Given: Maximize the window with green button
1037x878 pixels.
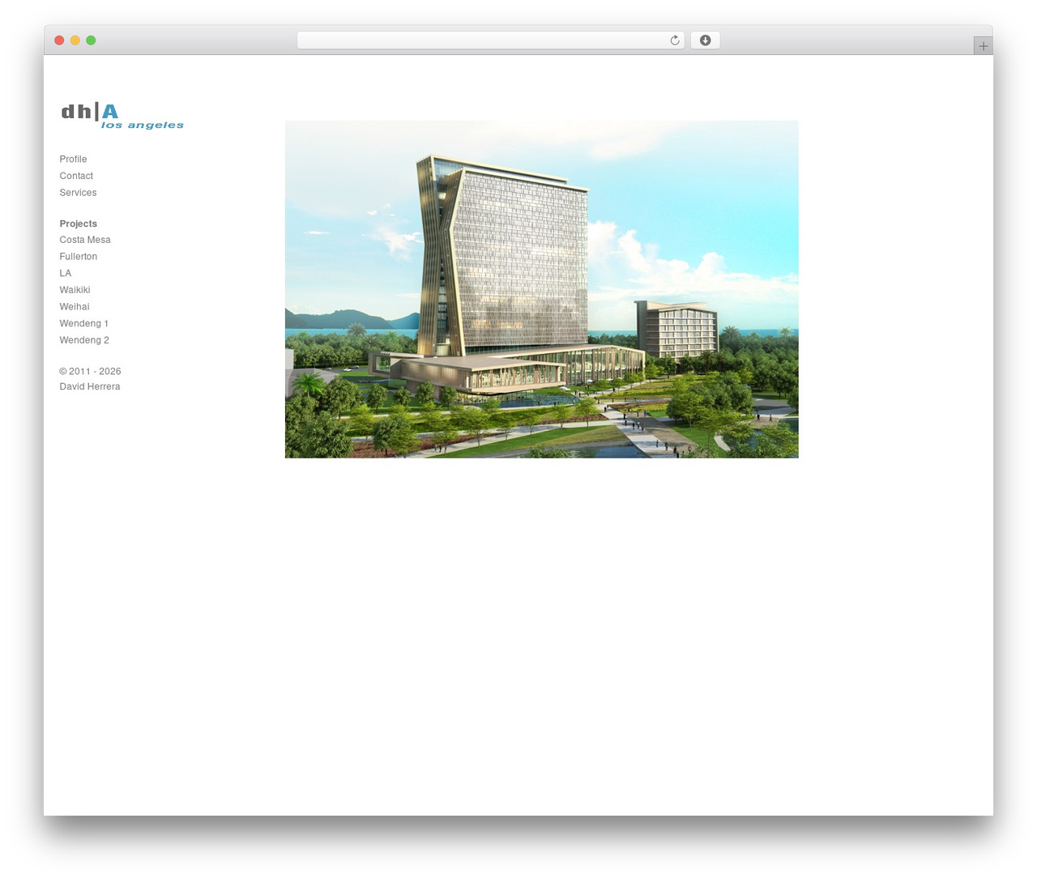Looking at the screenshot, I should pyautogui.click(x=91, y=40).
